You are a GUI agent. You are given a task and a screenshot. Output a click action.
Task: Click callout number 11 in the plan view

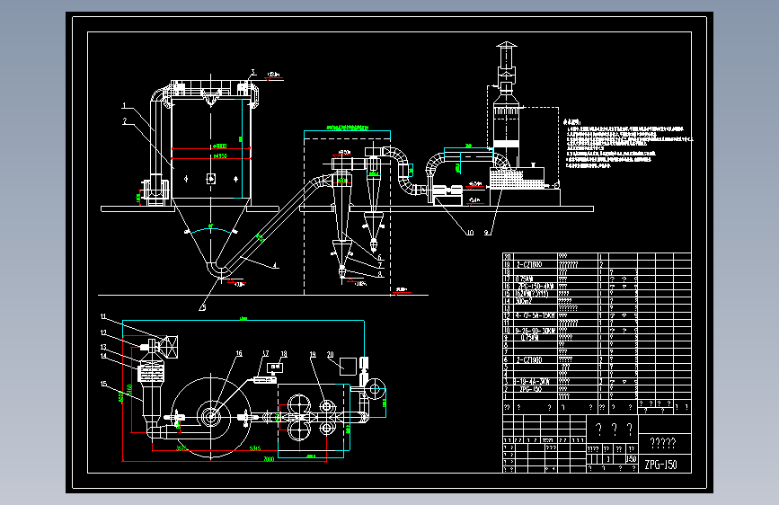point(103,316)
